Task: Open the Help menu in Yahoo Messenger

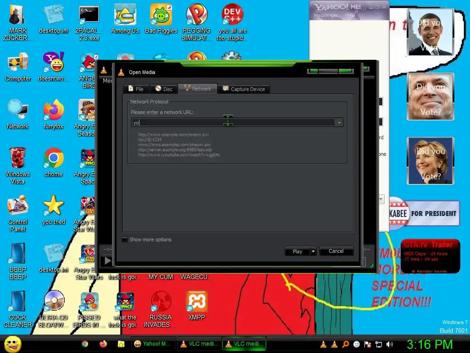Action: 350,15
